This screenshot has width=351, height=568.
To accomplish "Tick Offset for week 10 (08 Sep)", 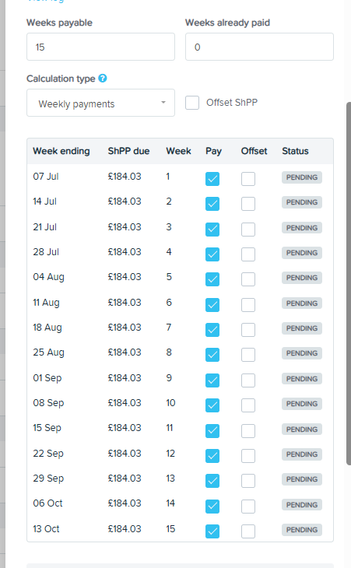I will click(248, 405).
